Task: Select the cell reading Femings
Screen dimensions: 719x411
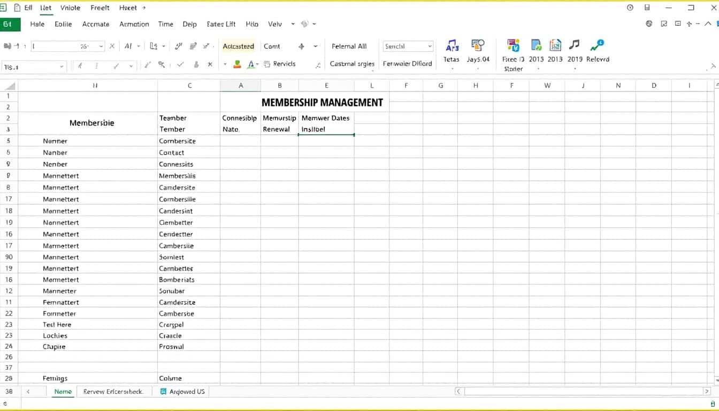Action: 88,378
